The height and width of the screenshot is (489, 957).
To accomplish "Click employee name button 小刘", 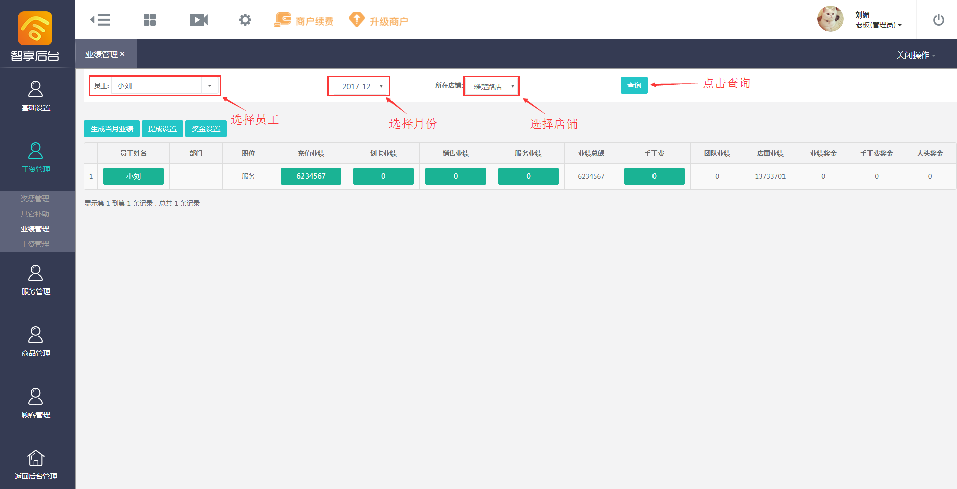I will click(x=134, y=176).
